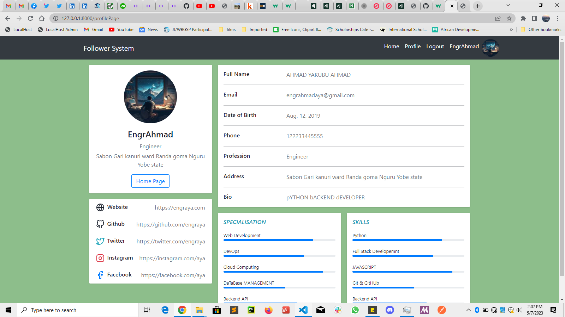
Task: Click the Facebook icon in the links card
Action: (100, 275)
